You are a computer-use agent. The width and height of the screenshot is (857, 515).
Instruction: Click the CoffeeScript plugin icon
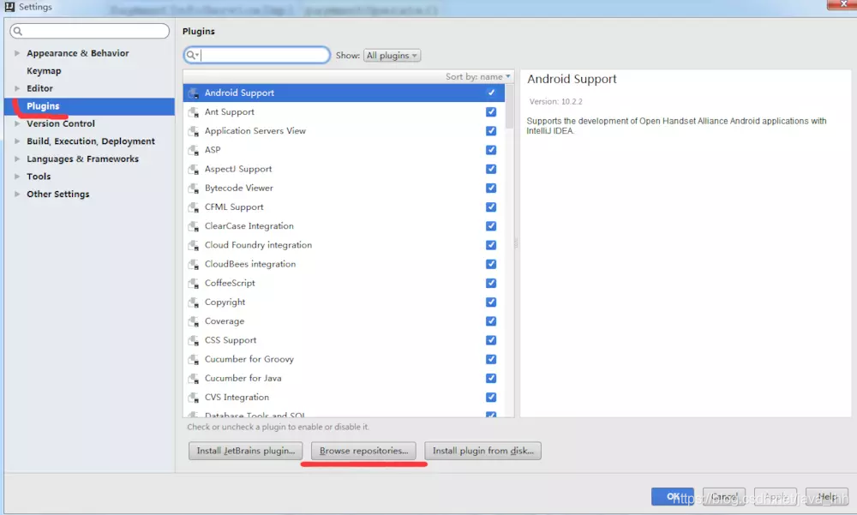[x=193, y=284]
